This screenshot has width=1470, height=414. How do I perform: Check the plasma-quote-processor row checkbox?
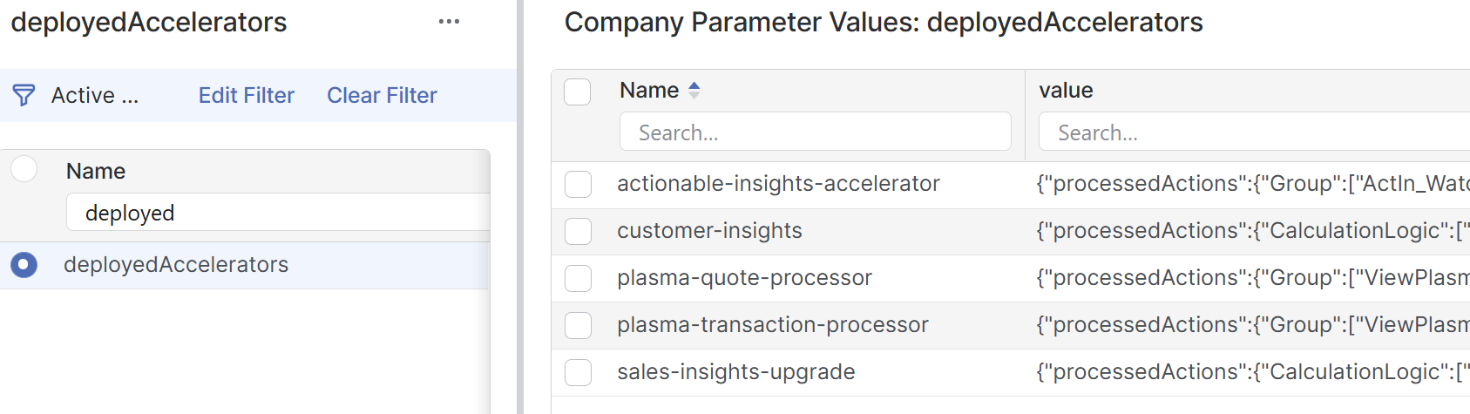pyautogui.click(x=578, y=278)
